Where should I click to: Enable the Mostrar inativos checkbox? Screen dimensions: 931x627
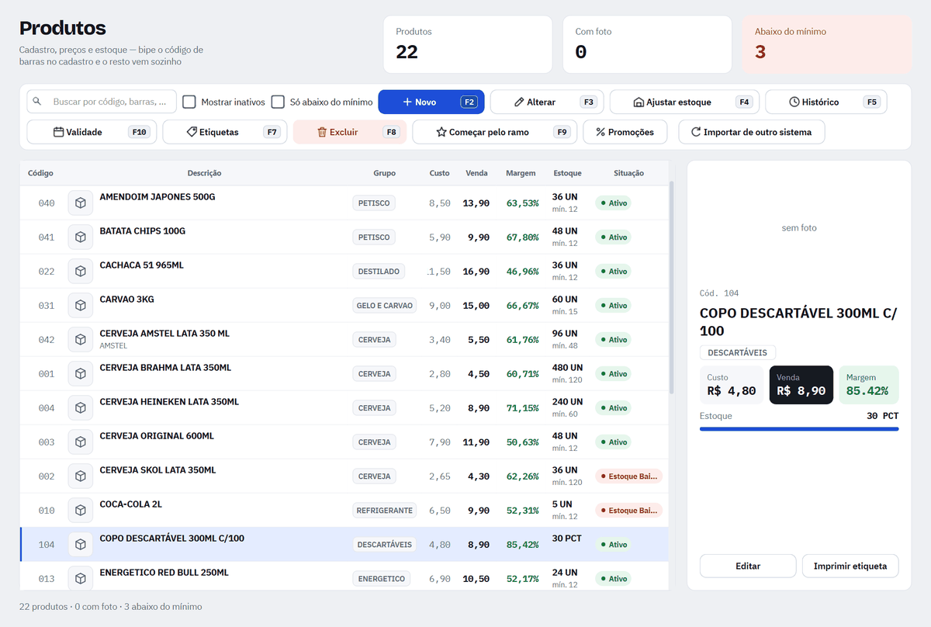coord(189,102)
